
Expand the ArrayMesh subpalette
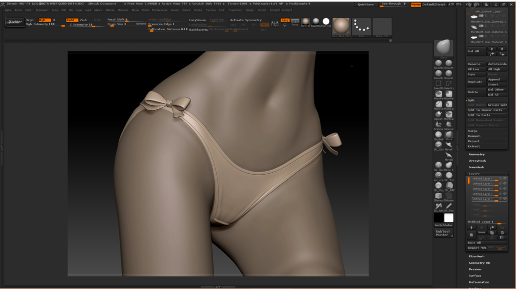click(477, 161)
